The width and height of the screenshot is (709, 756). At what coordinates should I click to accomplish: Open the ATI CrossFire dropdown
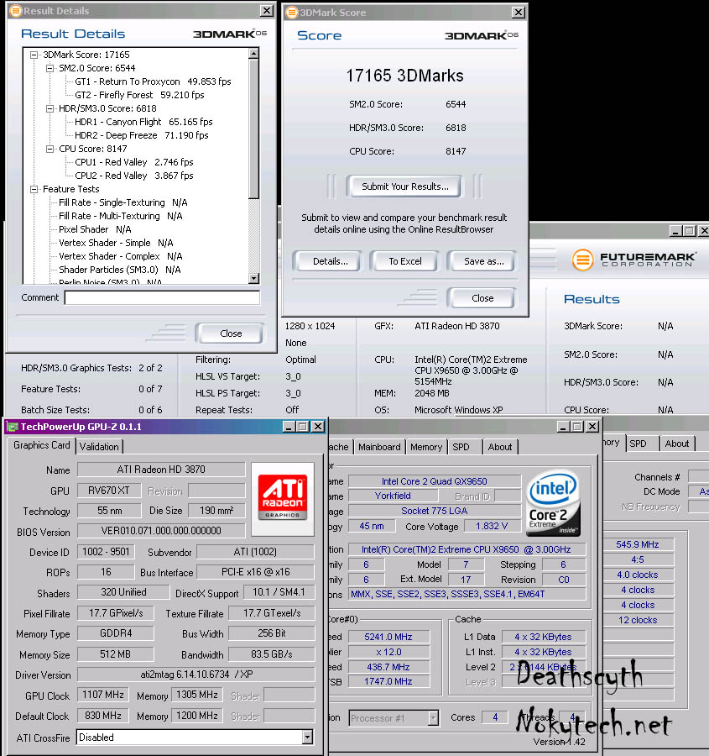(307, 738)
